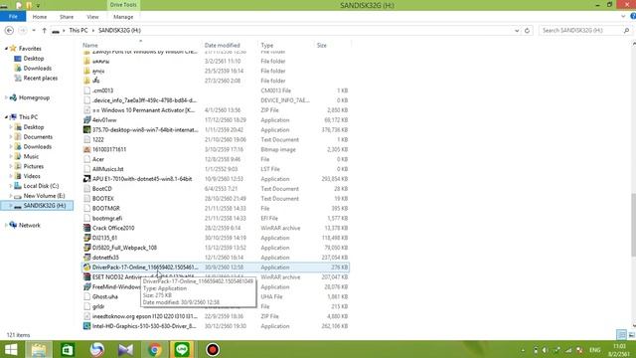Open the Windows Start button

11,349
